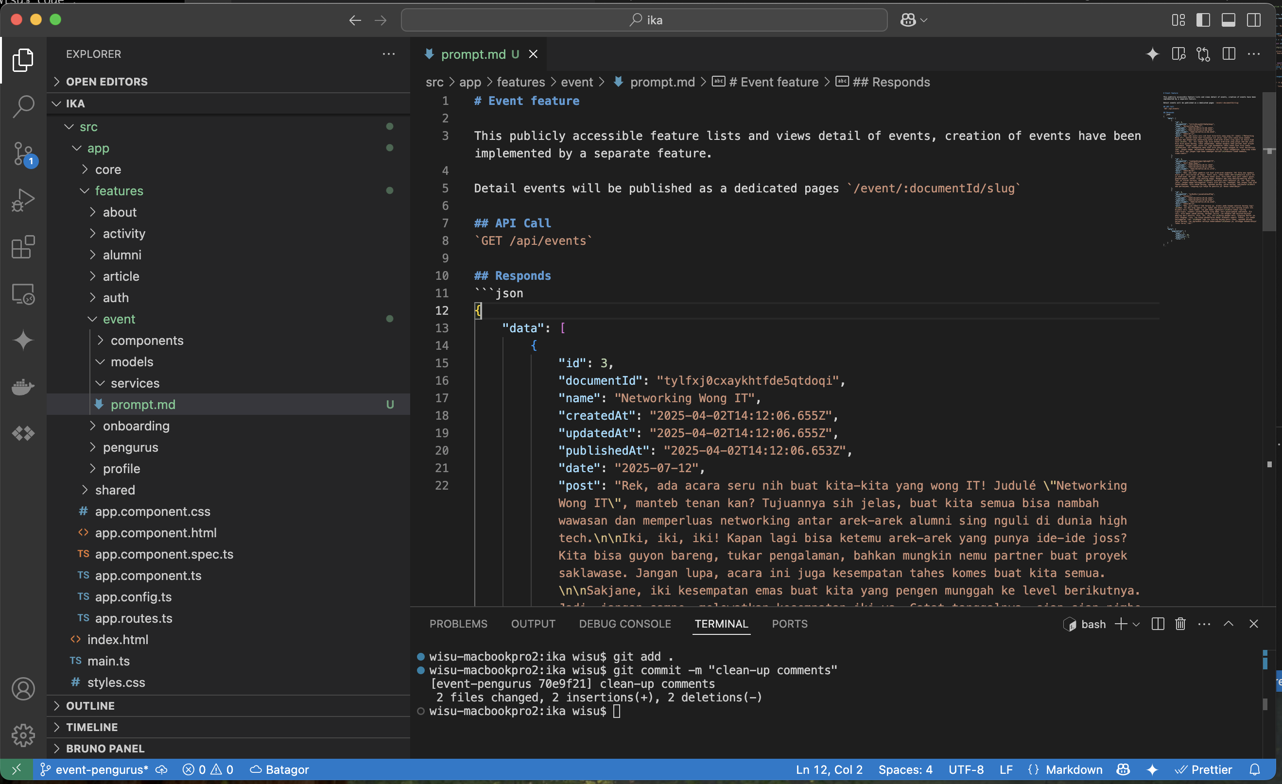Expand the core folder
Viewport: 1282px width, 784px height.
click(228, 170)
